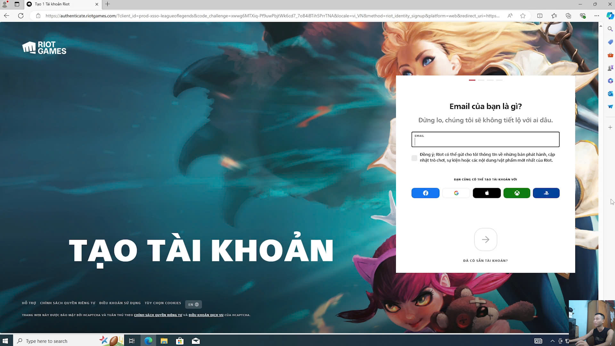Open the HỖ TRỢ footer link

(x=29, y=303)
